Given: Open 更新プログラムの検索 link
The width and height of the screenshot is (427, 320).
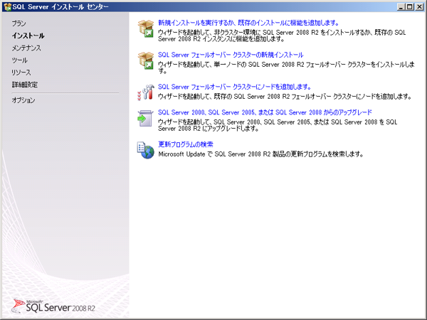Looking at the screenshot, I should click(x=186, y=144).
